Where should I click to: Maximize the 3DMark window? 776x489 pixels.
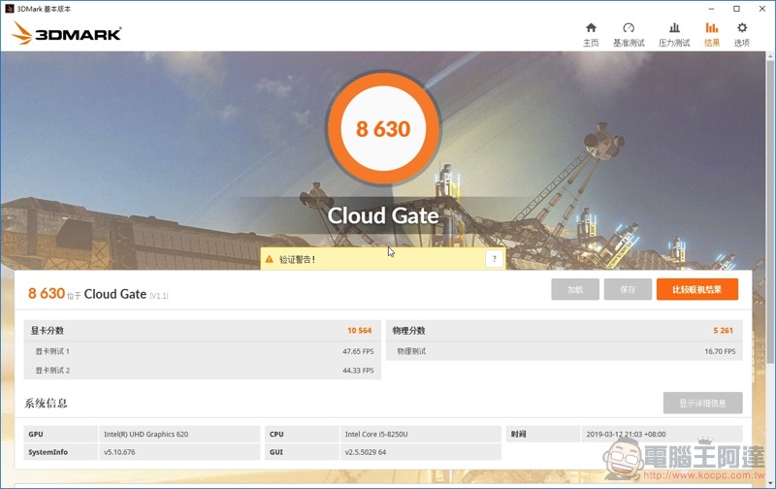(x=736, y=9)
